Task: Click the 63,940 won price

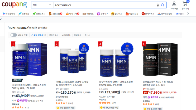Action: point(23,96)
